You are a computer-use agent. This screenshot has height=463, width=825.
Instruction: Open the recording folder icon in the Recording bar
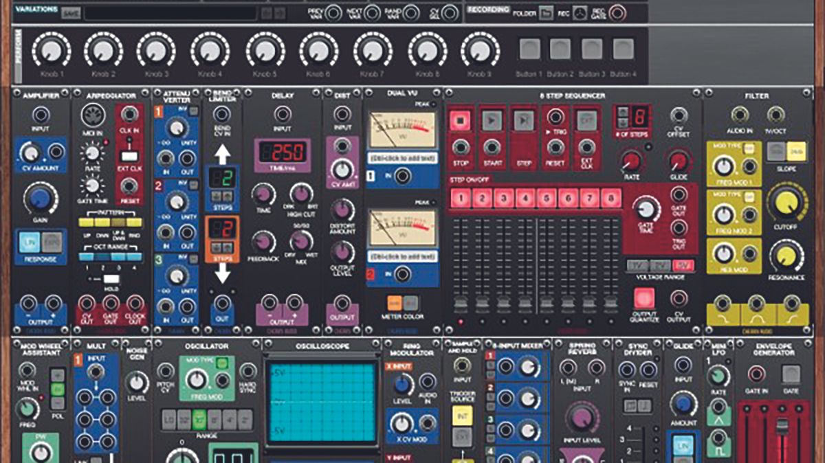547,13
